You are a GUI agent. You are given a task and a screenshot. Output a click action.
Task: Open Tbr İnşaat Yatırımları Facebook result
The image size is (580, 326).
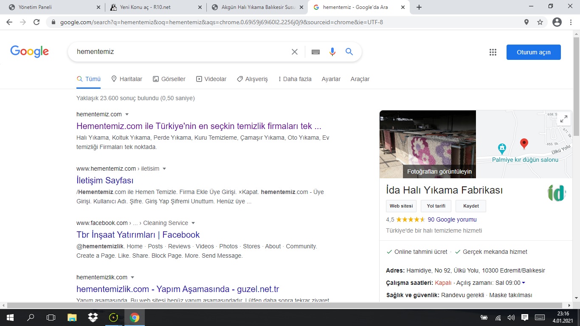tap(138, 235)
